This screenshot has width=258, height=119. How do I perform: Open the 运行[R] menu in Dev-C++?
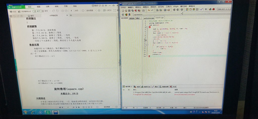tap(161, 7)
